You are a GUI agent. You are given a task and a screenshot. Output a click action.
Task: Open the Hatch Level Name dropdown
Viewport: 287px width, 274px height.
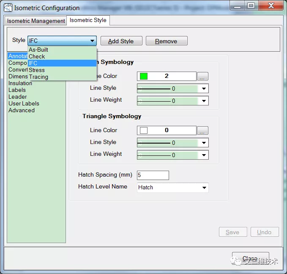[x=204, y=188]
